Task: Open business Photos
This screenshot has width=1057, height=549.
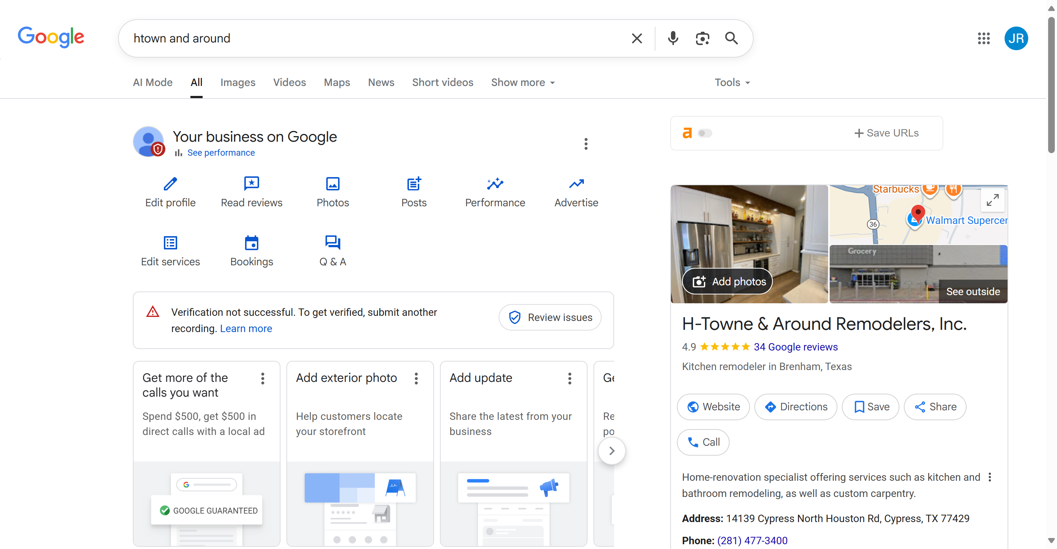Action: pos(333,192)
